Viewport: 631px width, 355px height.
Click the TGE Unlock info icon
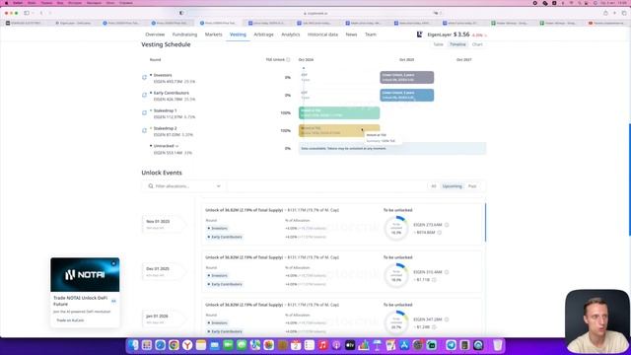[288, 59]
